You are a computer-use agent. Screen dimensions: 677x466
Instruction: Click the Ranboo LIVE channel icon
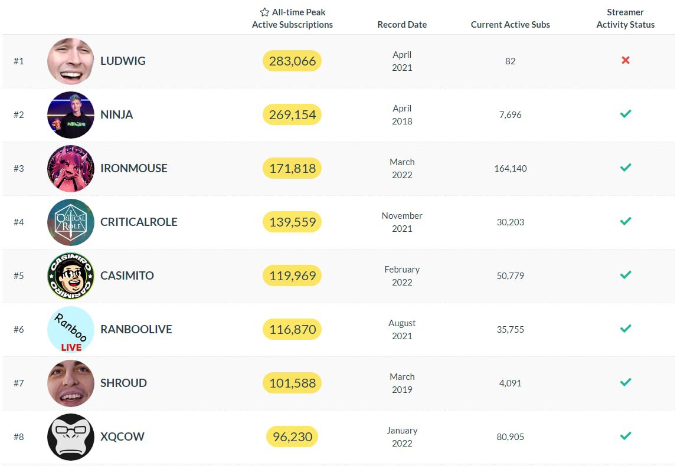(x=71, y=330)
